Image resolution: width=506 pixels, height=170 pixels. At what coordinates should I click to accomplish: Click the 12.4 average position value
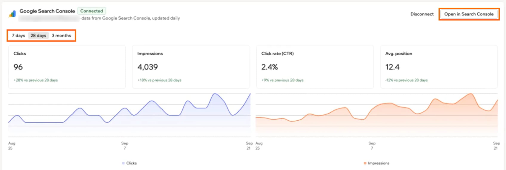click(392, 67)
